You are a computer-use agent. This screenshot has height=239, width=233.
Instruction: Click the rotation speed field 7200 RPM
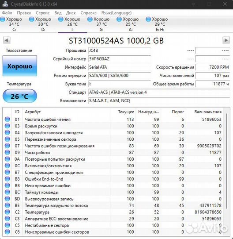(213, 67)
